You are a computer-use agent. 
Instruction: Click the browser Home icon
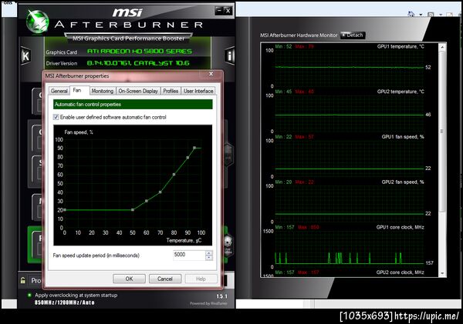pyautogui.click(x=411, y=14)
